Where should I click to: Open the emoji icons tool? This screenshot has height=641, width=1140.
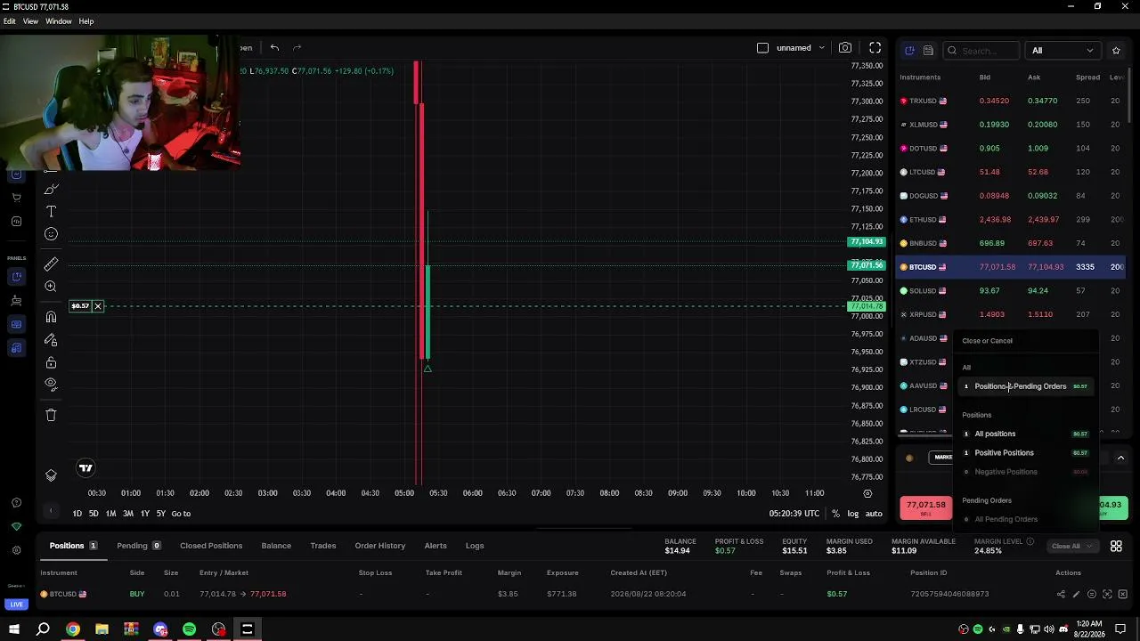tap(51, 234)
